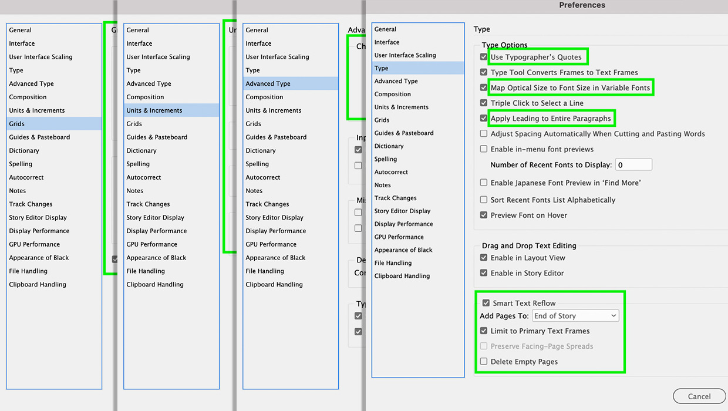
Task: Check Delete Empty Pages option
Action: coord(484,362)
